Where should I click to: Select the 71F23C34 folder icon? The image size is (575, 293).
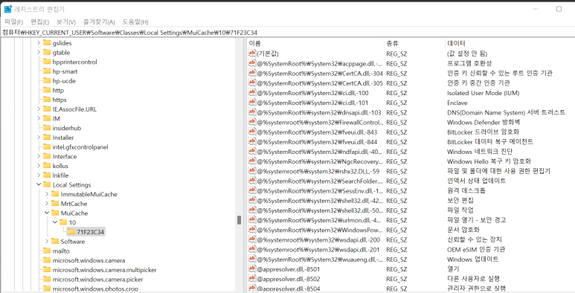click(71, 232)
